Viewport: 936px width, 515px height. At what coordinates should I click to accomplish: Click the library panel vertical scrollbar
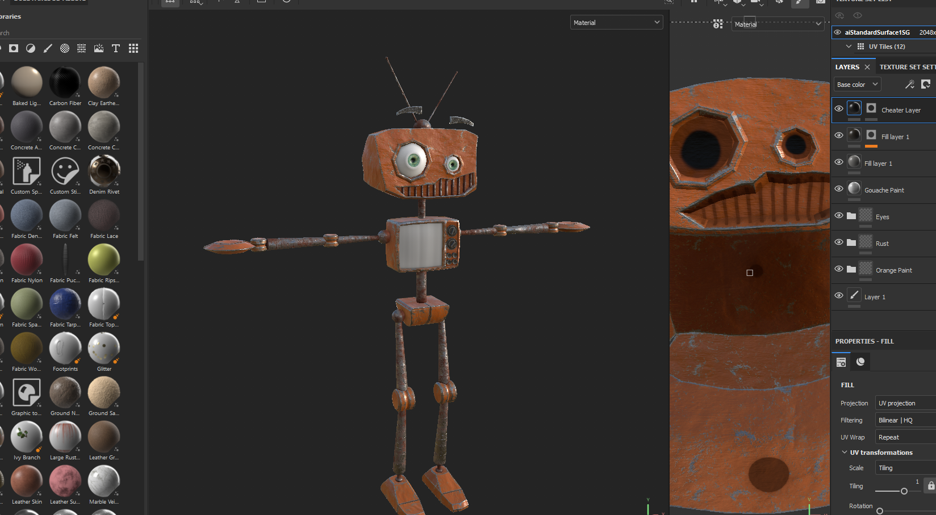141,162
